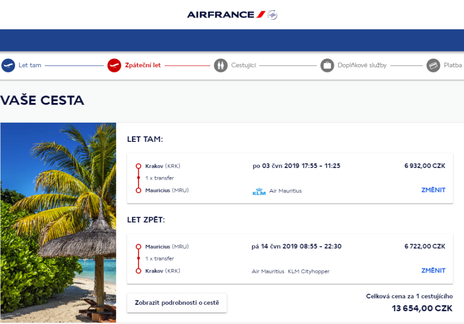Click the KLM logo in outbound flight
The height and width of the screenshot is (324, 464).
[259, 191]
